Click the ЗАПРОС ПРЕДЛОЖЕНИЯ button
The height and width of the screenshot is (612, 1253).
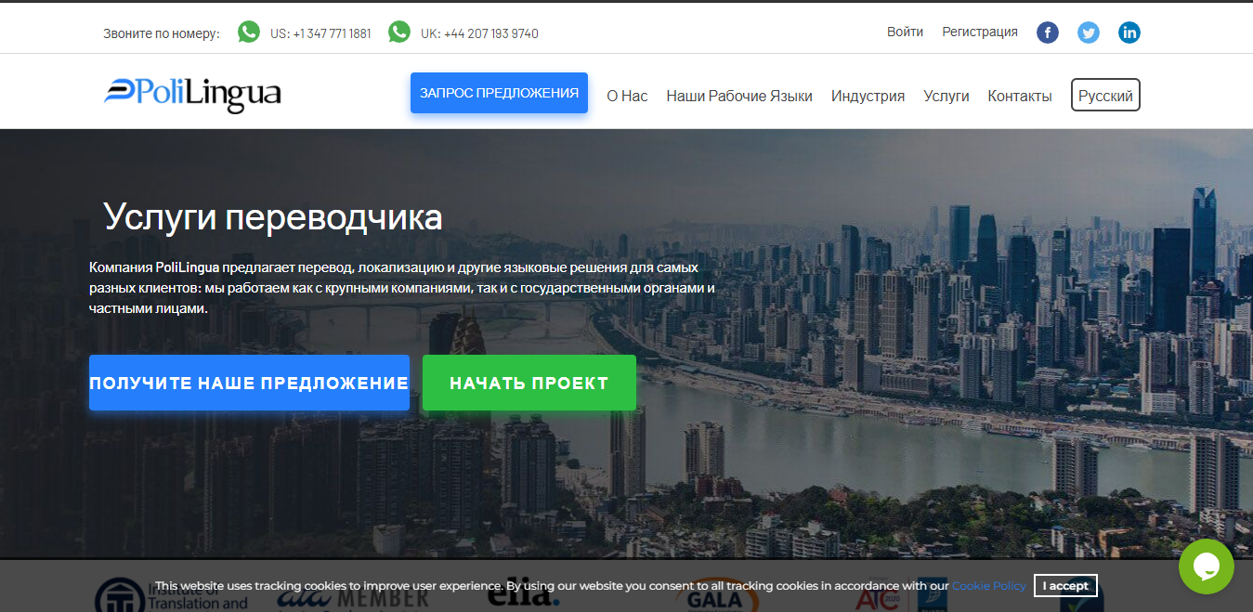point(499,93)
